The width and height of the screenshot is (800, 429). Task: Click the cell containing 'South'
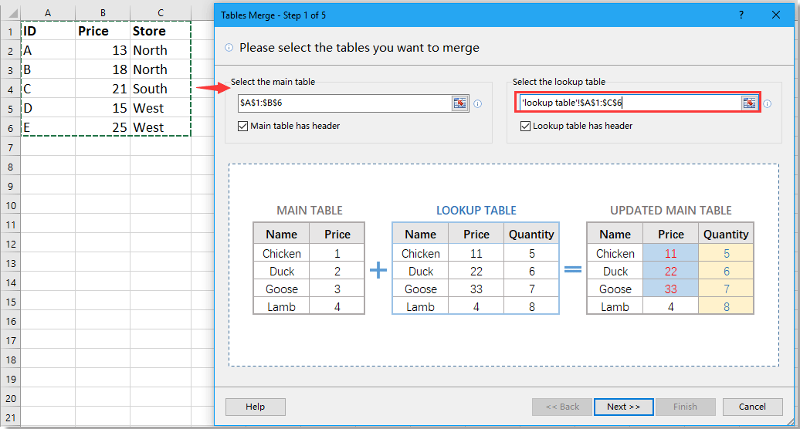160,89
